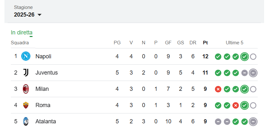Click Milan's red loss icon
Image resolution: width=273 pixels, height=138 pixels.
tap(218, 89)
